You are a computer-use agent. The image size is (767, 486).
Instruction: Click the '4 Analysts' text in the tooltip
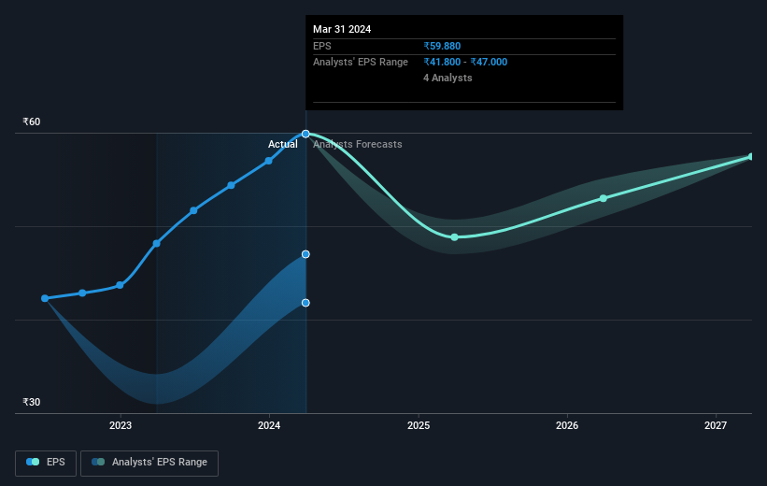pos(447,78)
